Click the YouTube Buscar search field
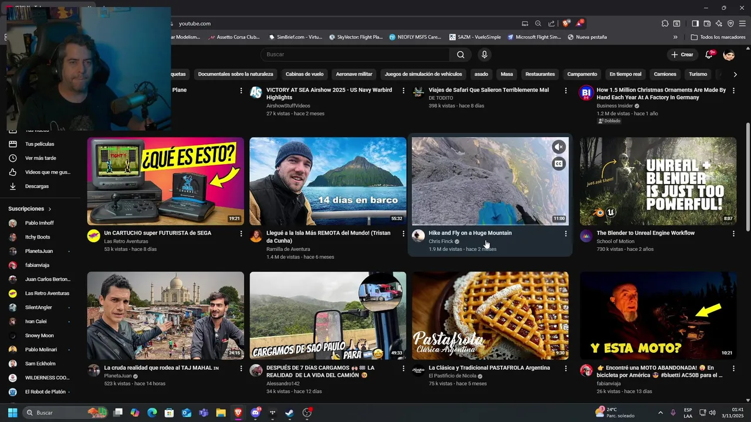Image resolution: width=751 pixels, height=422 pixels. pyautogui.click(x=356, y=55)
